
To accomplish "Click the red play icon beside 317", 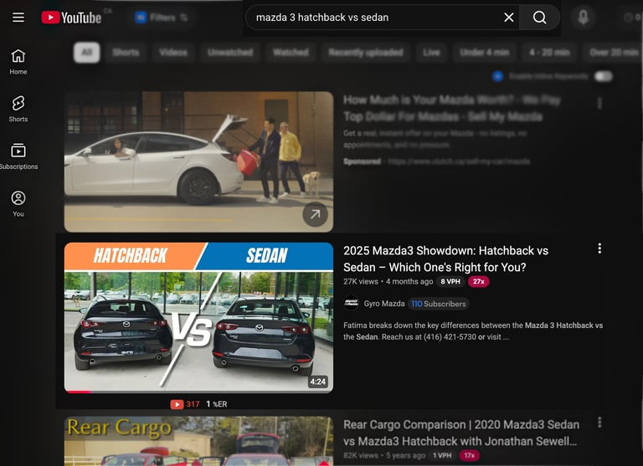I will pos(177,404).
